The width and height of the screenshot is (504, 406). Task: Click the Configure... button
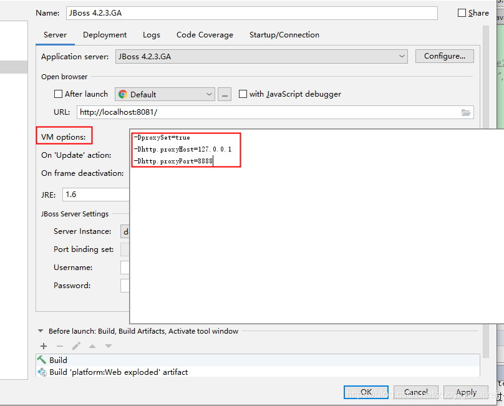[445, 56]
